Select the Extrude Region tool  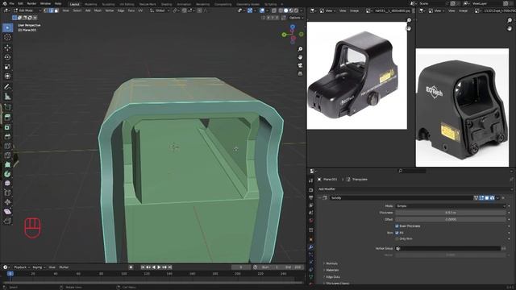pos(7,118)
